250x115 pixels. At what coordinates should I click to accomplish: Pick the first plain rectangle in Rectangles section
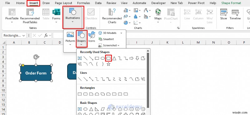click(80, 94)
